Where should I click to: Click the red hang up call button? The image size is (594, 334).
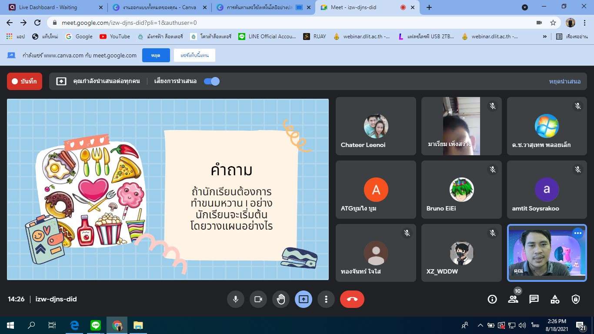coord(352,299)
